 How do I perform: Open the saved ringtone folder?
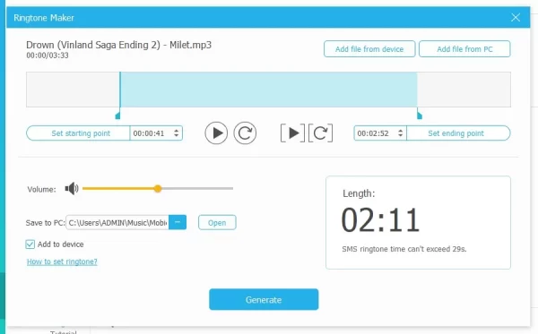217,223
